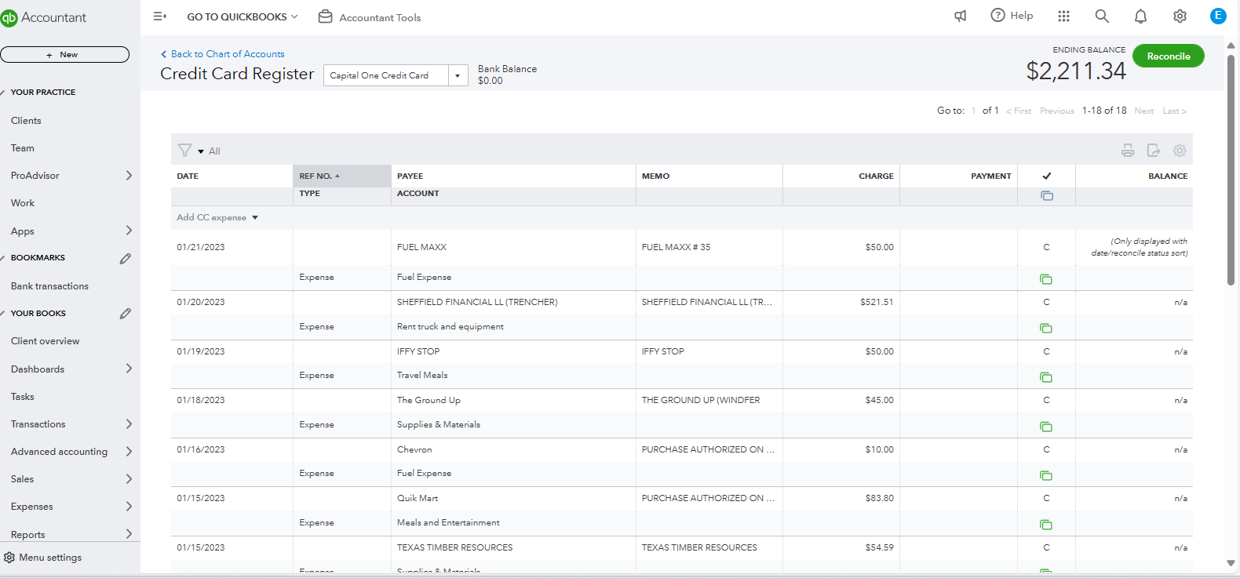This screenshot has width=1240, height=578.
Task: Open the megaphone announcements icon
Action: (960, 16)
